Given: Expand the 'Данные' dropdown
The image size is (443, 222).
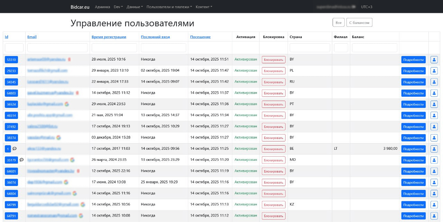Looking at the screenshot, I should click(x=134, y=7).
